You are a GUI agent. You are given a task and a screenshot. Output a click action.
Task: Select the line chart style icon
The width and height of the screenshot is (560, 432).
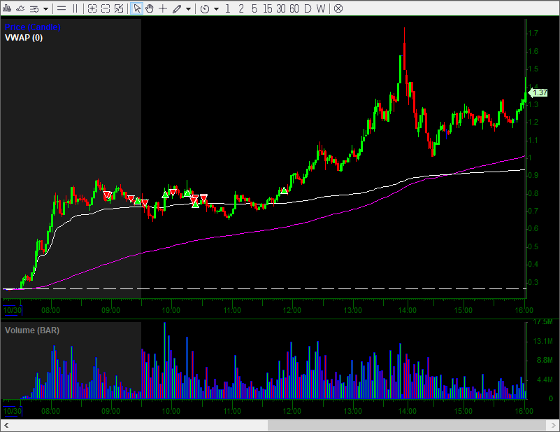[20, 8]
